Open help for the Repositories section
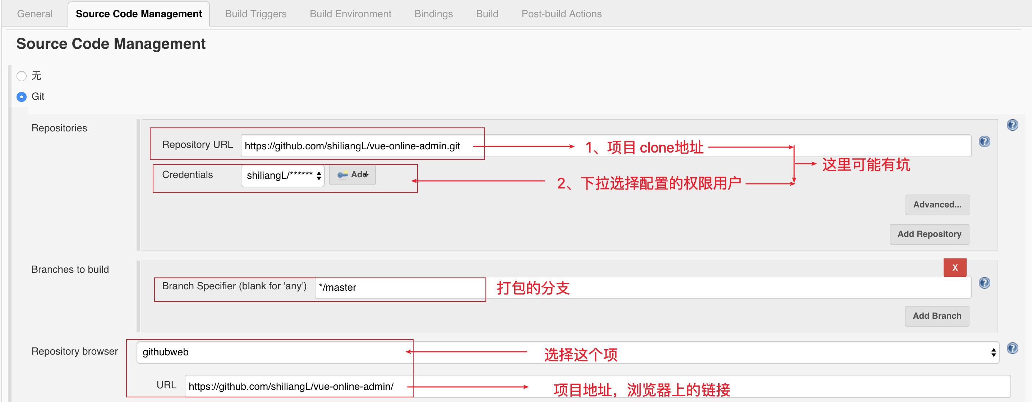Viewport: 1032px width, 402px height. (1012, 125)
